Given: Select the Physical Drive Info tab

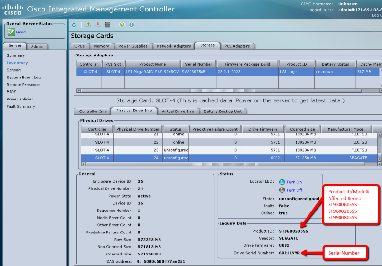Looking at the screenshot, I should pyautogui.click(x=134, y=111).
